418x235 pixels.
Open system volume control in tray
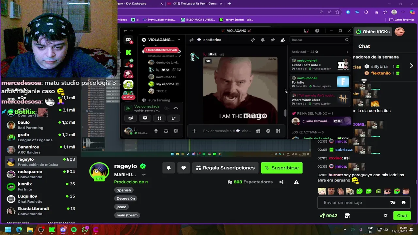[x=386, y=229]
